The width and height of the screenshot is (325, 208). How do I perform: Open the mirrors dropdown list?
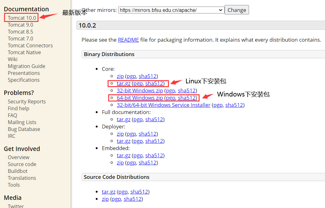pyautogui.click(x=171, y=10)
